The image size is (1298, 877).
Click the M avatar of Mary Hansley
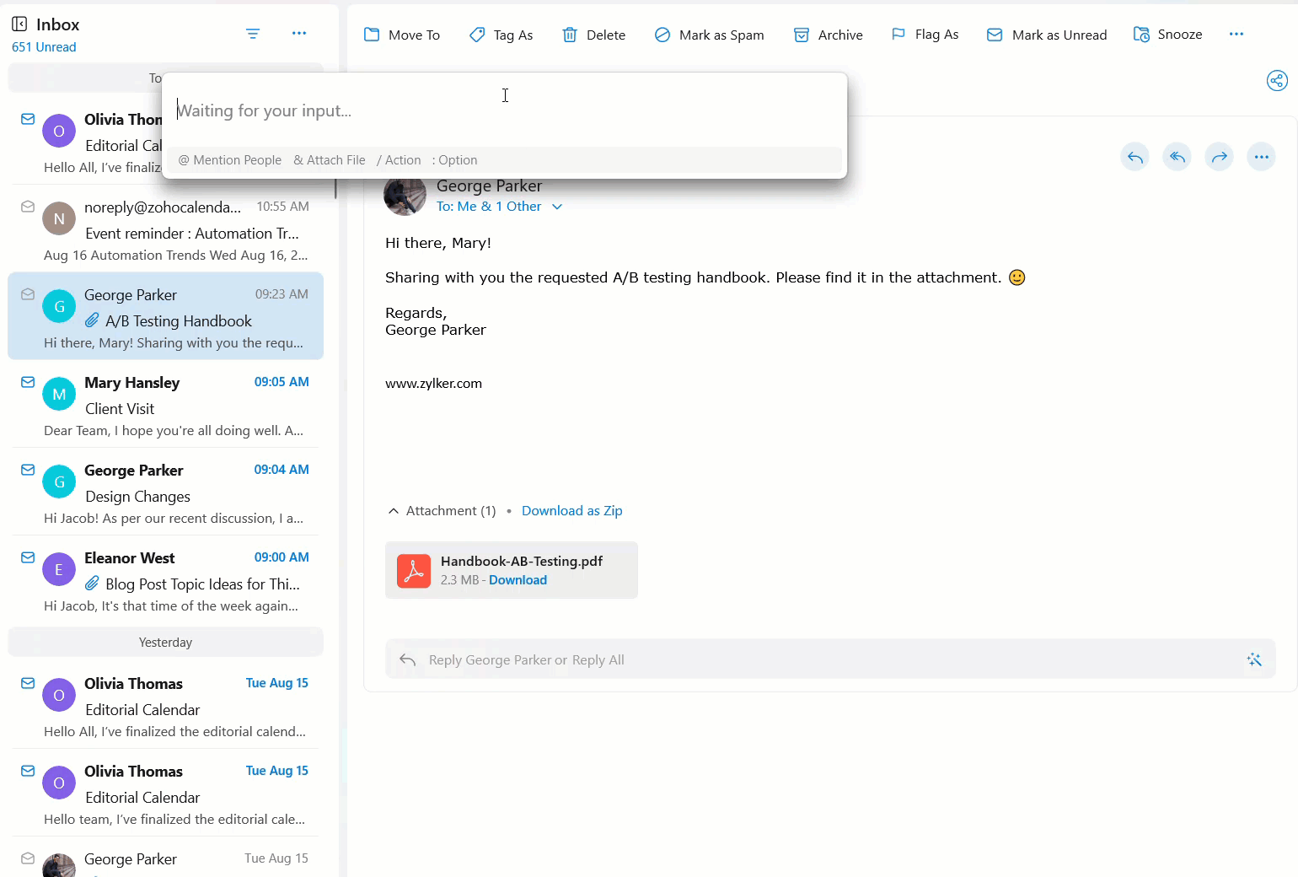59,394
